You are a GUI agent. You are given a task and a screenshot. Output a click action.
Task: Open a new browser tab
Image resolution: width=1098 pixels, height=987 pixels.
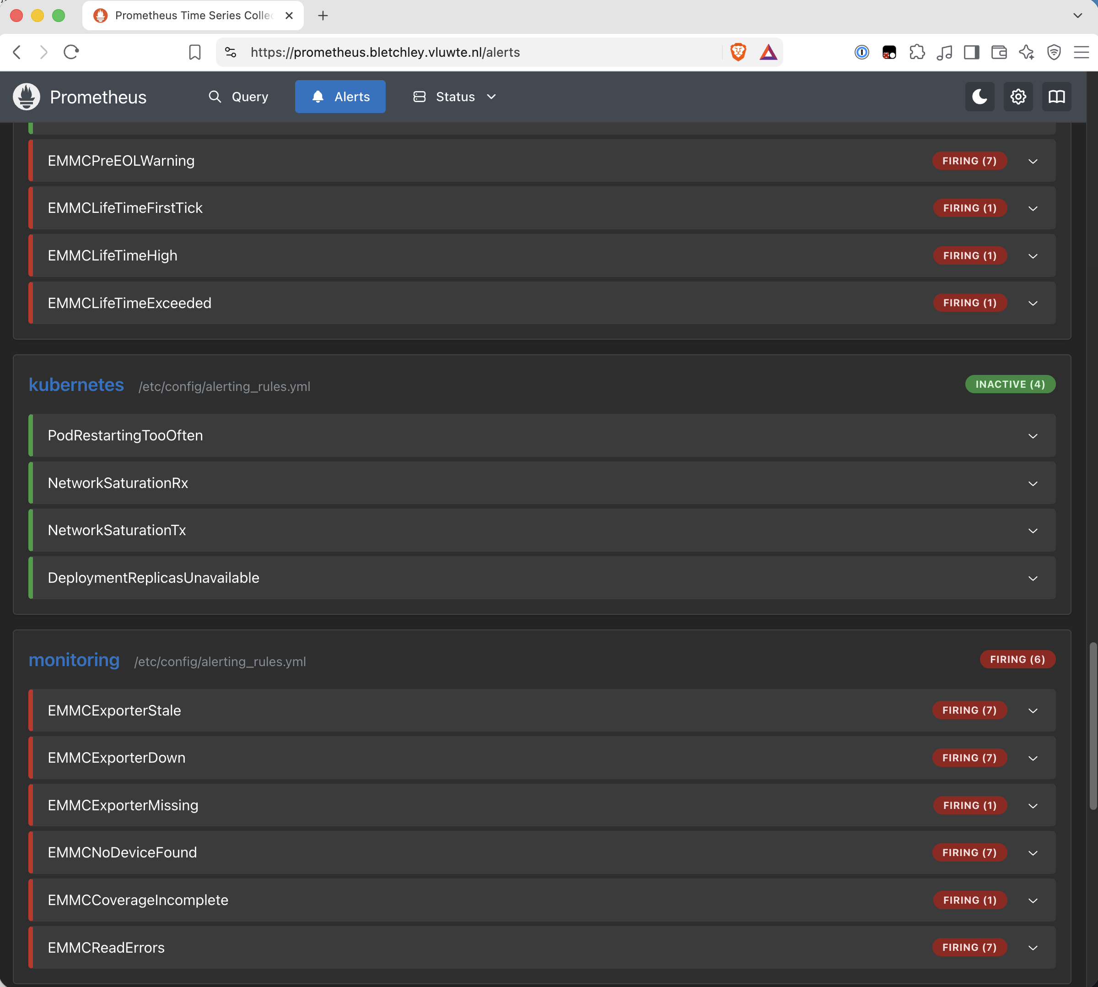(x=323, y=16)
